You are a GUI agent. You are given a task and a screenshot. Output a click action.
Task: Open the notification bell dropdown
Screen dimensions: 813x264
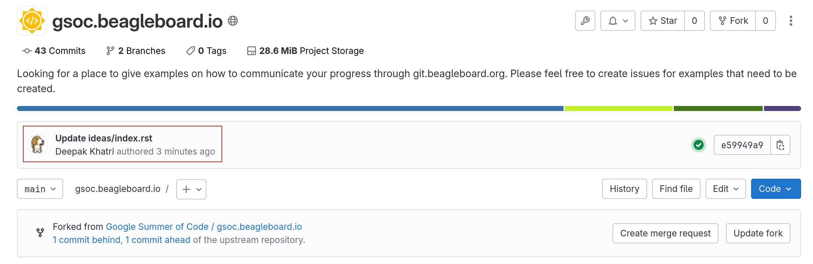pyautogui.click(x=617, y=21)
